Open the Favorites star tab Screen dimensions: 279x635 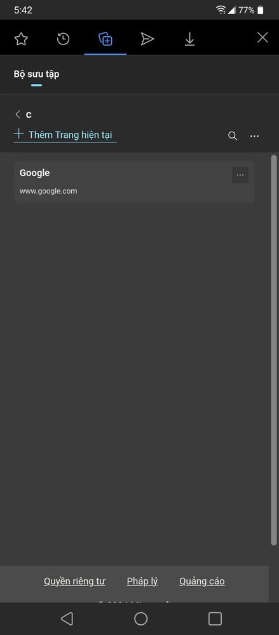[x=21, y=39]
